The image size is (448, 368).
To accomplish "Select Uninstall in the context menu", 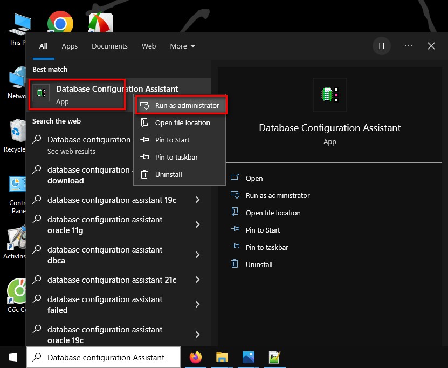I will tap(180, 174).
